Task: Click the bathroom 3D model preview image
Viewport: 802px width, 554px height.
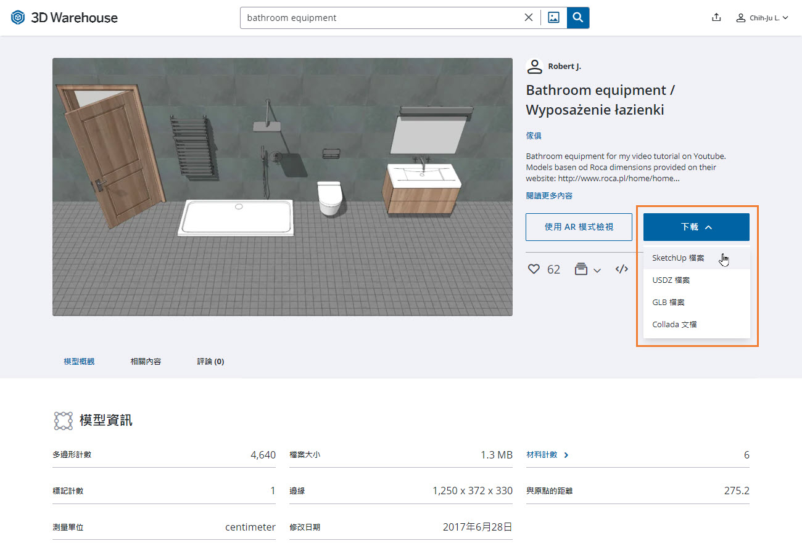Action: (283, 187)
